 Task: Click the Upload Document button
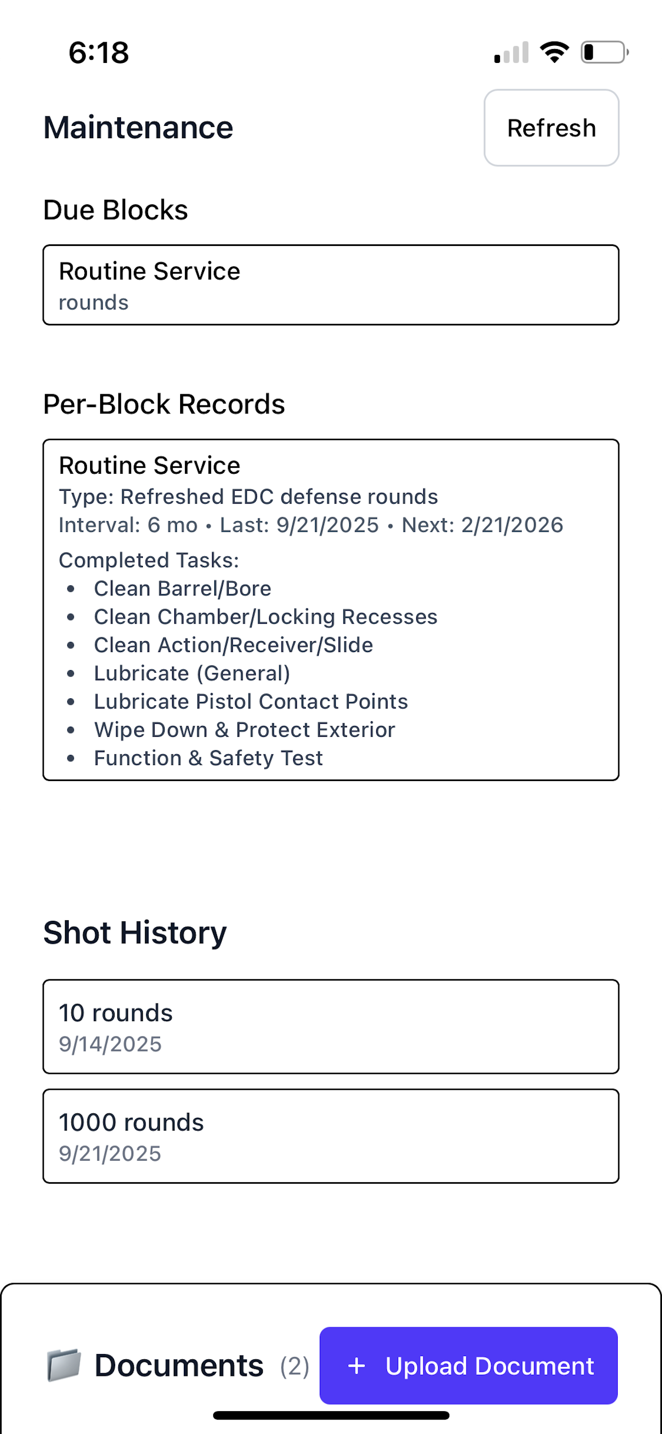(x=469, y=1366)
